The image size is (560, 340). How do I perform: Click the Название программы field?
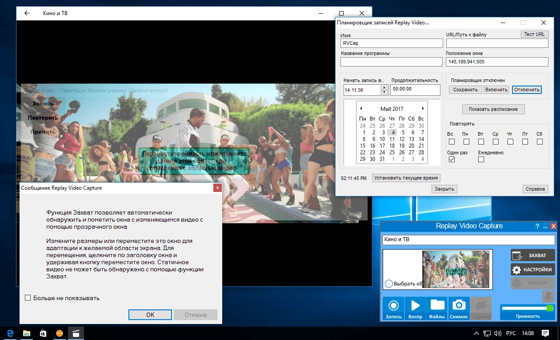pyautogui.click(x=392, y=62)
